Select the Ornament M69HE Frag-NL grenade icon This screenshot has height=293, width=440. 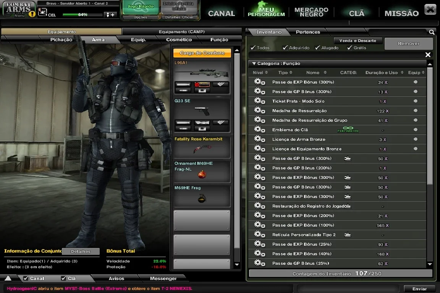click(202, 175)
